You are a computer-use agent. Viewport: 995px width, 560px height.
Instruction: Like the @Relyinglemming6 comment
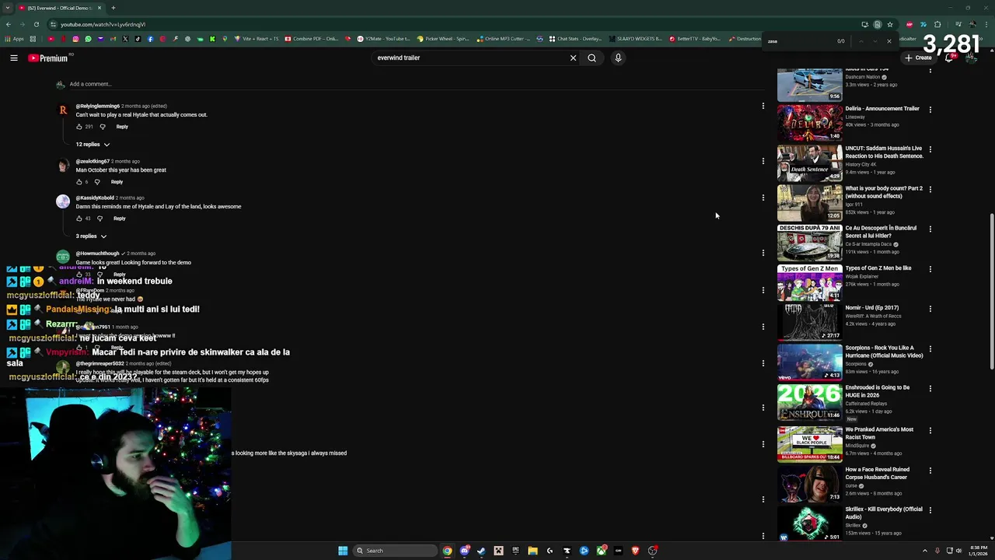79,127
